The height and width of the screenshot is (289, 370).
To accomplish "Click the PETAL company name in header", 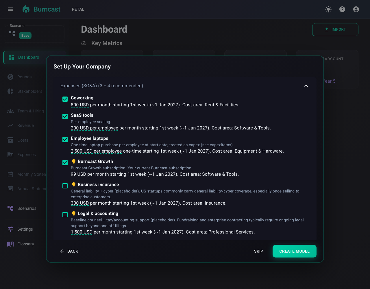I will (x=78, y=9).
